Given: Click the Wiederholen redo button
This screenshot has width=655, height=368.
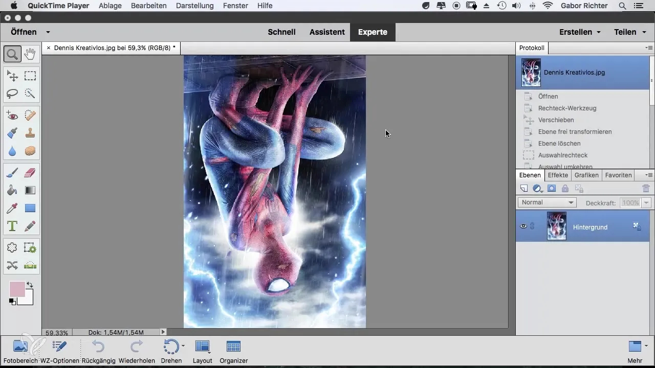Looking at the screenshot, I should (137, 352).
